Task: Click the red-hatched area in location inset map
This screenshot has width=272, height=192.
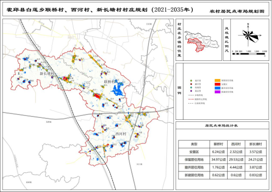Action: pos(196,45)
